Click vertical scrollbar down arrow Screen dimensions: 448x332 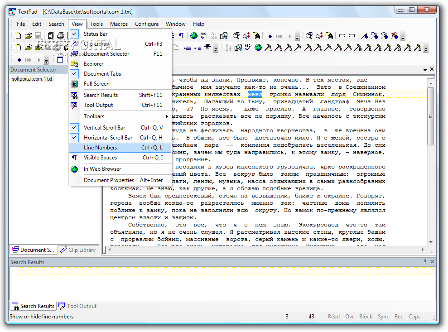pos(431,242)
